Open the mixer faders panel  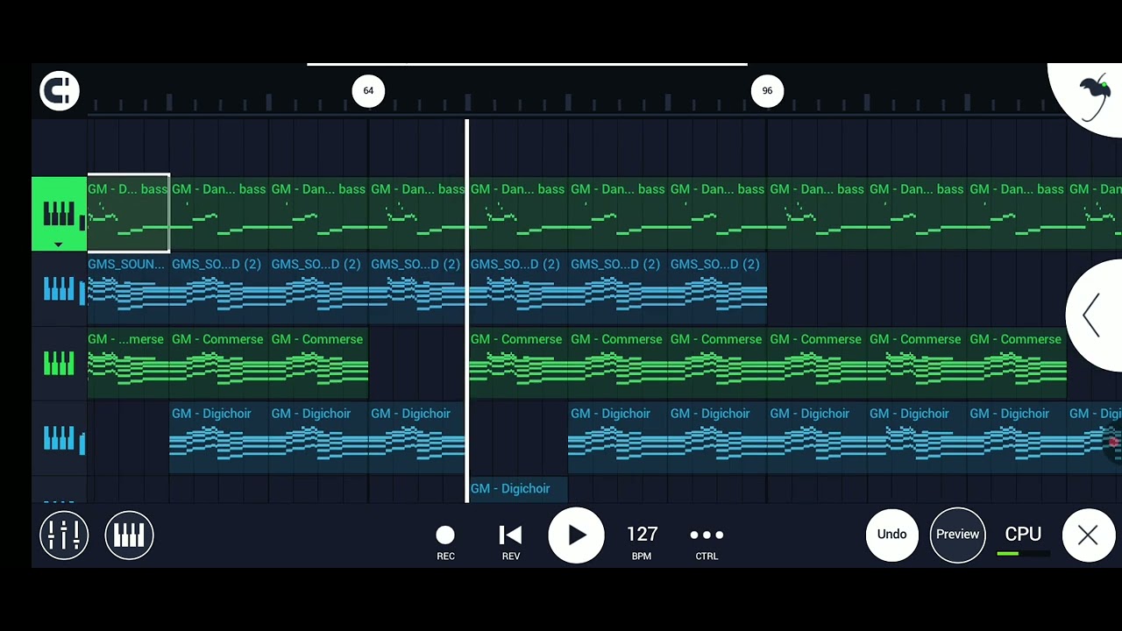pyautogui.click(x=64, y=535)
